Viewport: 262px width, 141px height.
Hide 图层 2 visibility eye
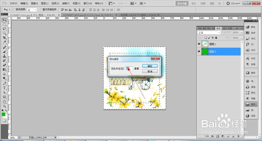[199, 51]
